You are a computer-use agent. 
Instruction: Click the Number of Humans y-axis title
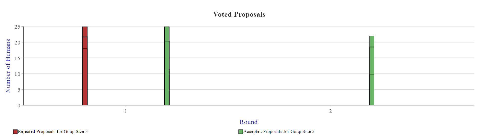click(x=8, y=66)
